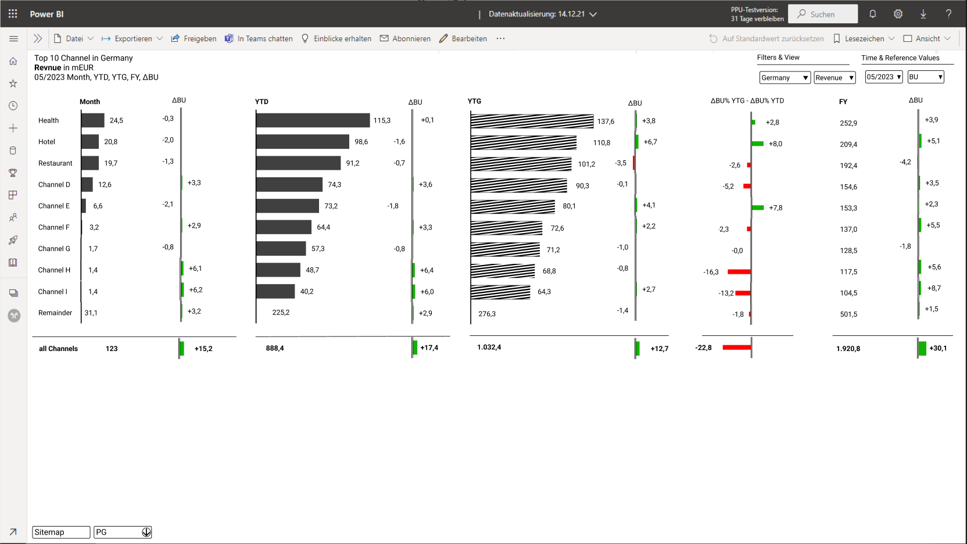Click the Suchen search field
Viewport: 967px width, 544px height.
tap(823, 14)
